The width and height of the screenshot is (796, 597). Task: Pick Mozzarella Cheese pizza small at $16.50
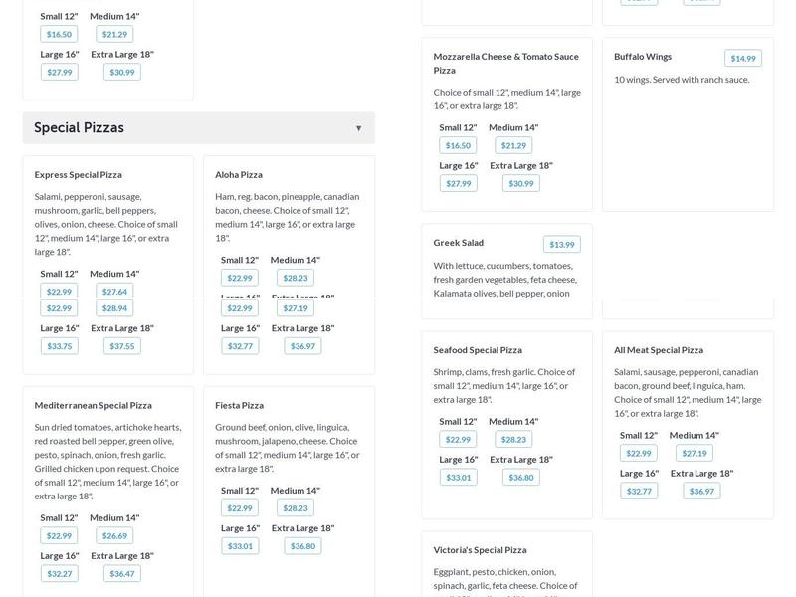click(458, 145)
